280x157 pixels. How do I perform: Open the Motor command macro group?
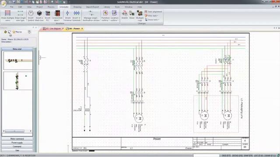(17, 139)
